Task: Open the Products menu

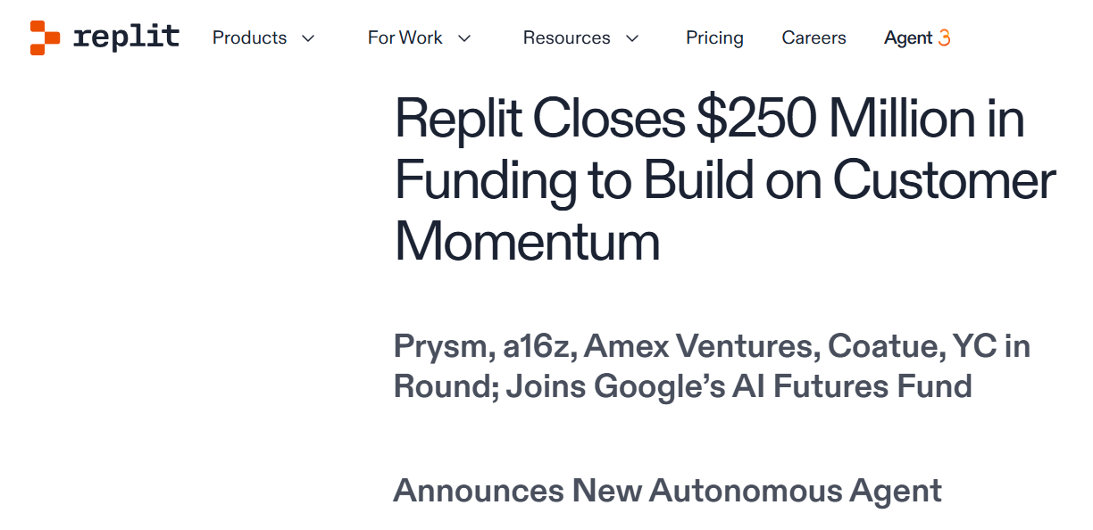Action: tap(250, 37)
